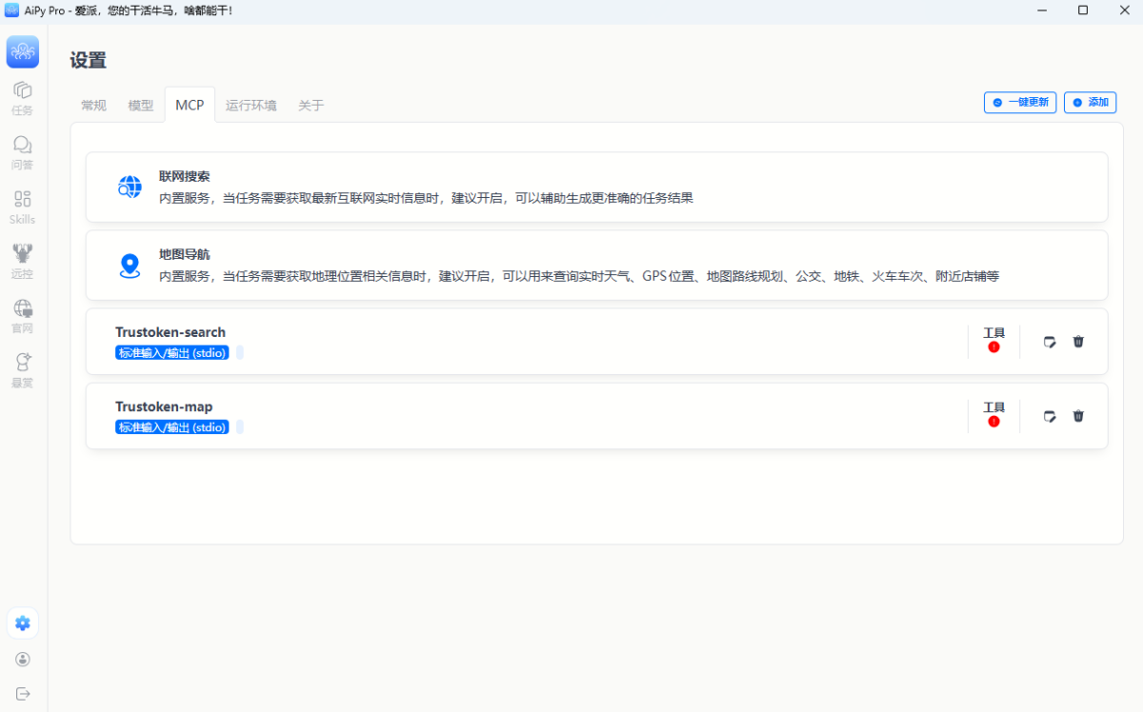Click the settings gear in the sidebar
Image resolution: width=1143 pixels, height=712 pixels.
click(23, 623)
